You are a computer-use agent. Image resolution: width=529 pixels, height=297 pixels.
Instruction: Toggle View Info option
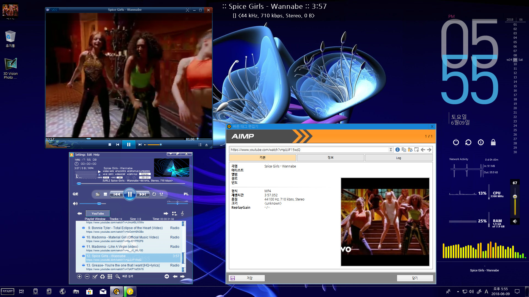tap(108, 171)
